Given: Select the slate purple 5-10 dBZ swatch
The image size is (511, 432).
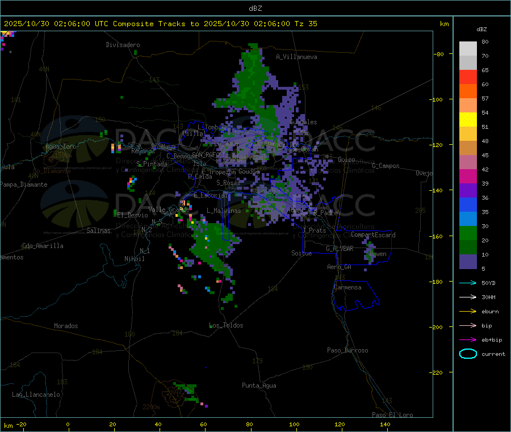Looking at the screenshot, I should [468, 262].
